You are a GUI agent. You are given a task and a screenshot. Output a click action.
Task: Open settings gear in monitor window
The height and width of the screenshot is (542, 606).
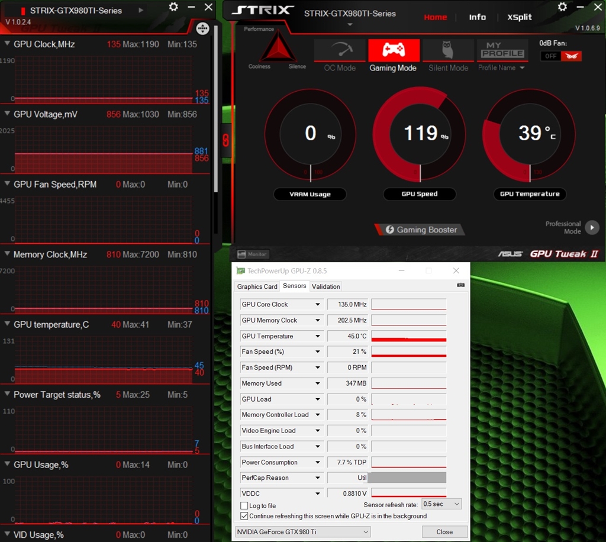pos(173,7)
